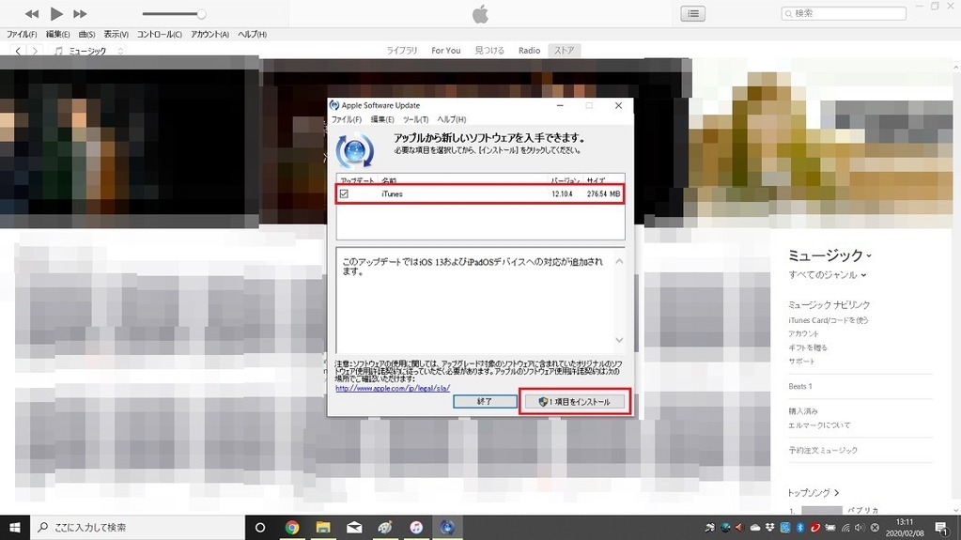Click the play button in iTunes
The height and width of the screenshot is (540, 961).
[56, 13]
